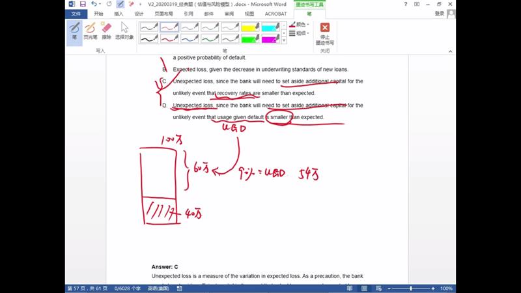Switch to the Insert (插入) tab
This screenshot has width=521, height=293.
[119, 14]
